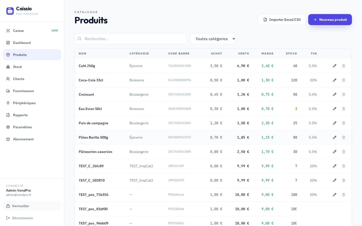Open Périphériques in the sidebar
Viewport: 362px width, 226px height.
[x=32, y=103]
